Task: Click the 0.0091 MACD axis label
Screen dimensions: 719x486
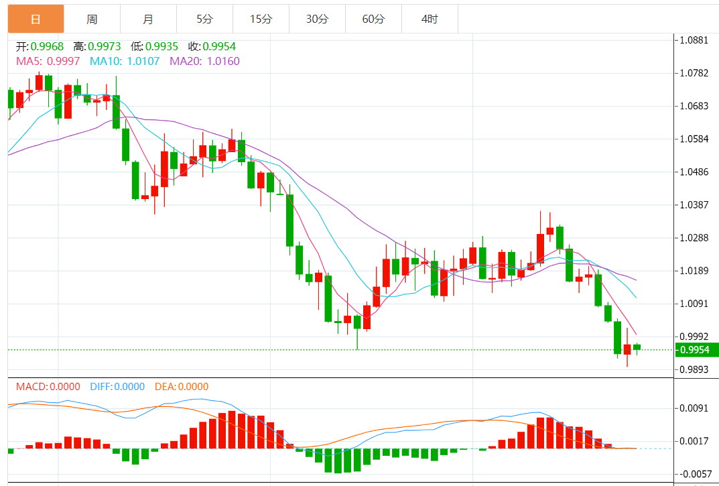Action: click(694, 408)
